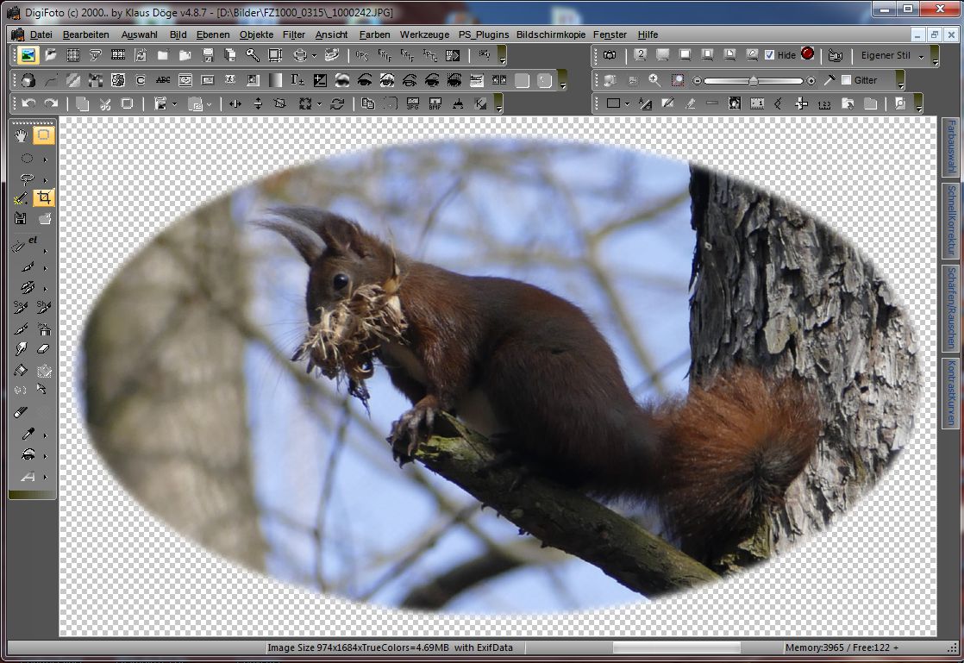Click the camera icon in the right toolbar
Image resolution: width=964 pixels, height=663 pixels.
click(x=610, y=55)
